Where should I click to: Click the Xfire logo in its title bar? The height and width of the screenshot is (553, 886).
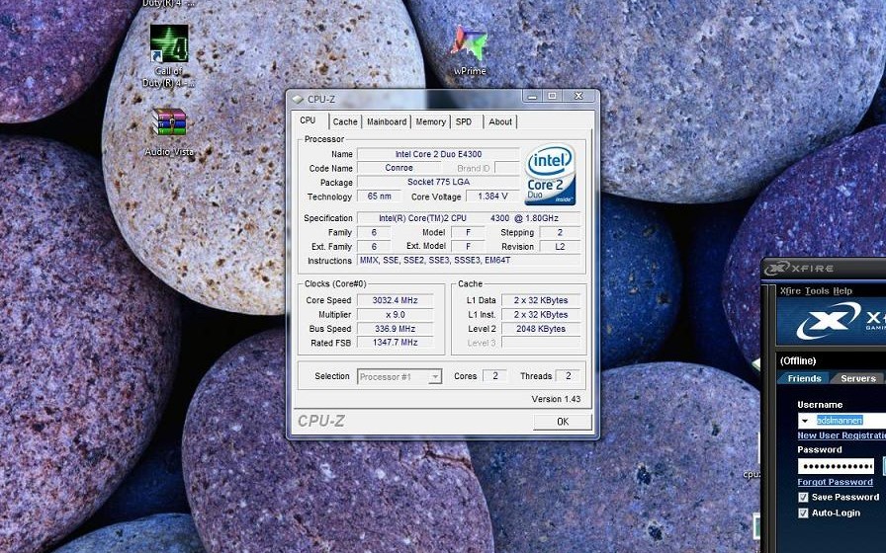[776, 268]
